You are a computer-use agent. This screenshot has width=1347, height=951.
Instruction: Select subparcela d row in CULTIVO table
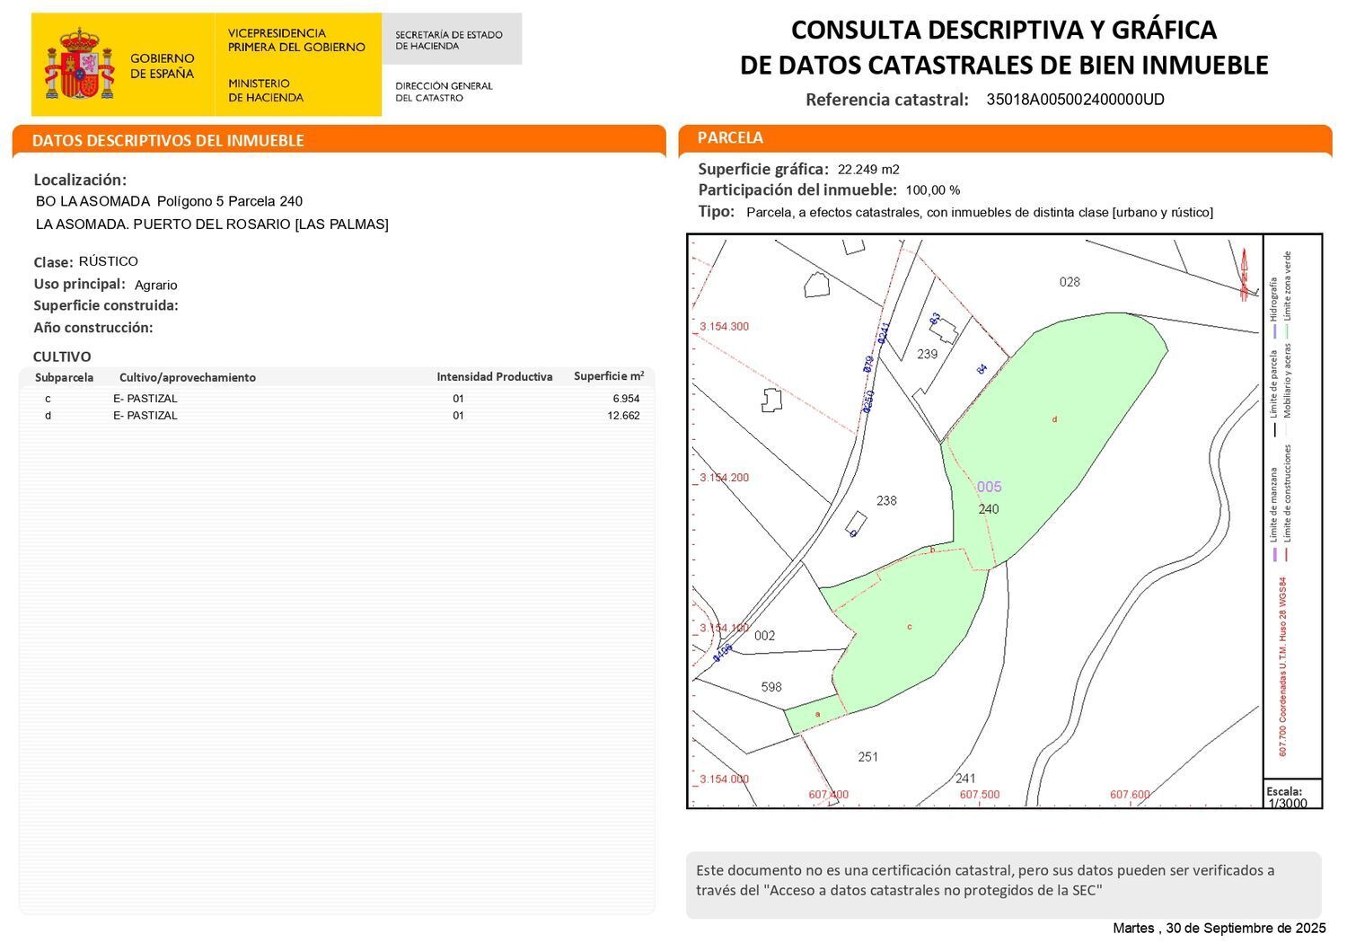(337, 416)
